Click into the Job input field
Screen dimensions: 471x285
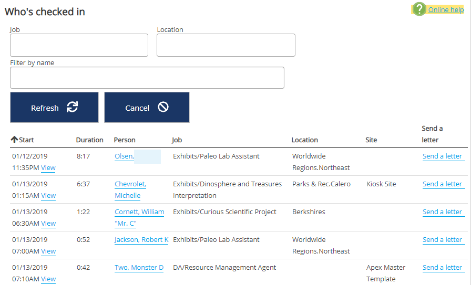click(x=79, y=45)
